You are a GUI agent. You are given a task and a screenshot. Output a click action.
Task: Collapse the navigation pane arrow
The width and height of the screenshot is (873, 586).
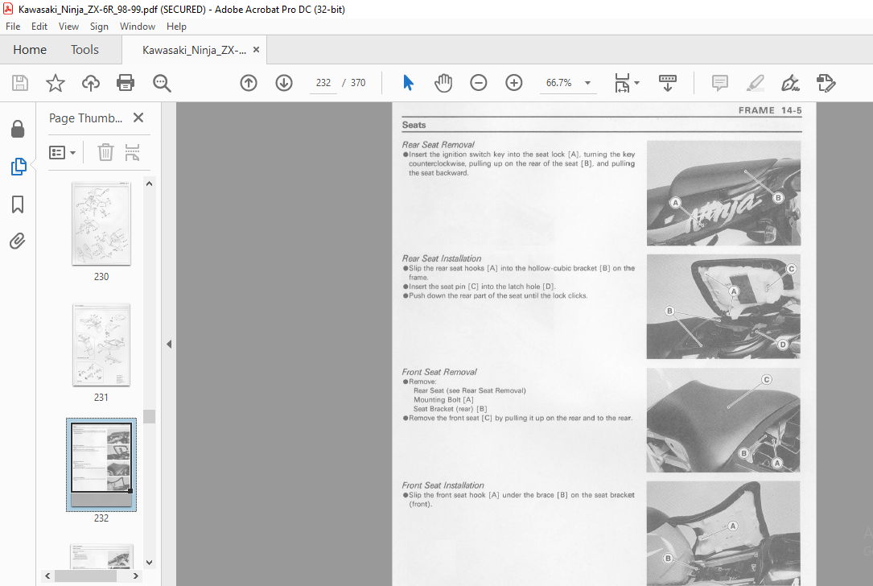[x=169, y=345]
